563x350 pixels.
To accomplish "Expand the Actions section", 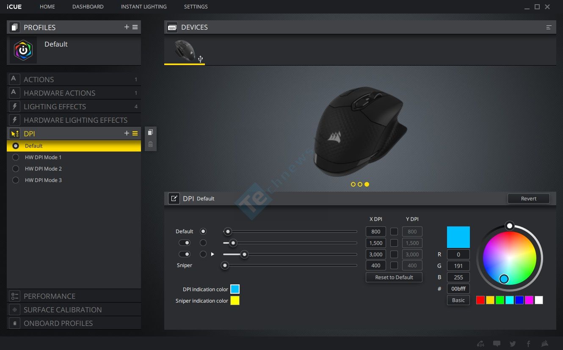I will [x=74, y=80].
